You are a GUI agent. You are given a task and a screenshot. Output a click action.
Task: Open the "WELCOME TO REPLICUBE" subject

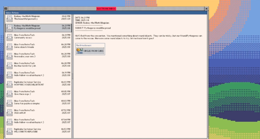click(26, 132)
